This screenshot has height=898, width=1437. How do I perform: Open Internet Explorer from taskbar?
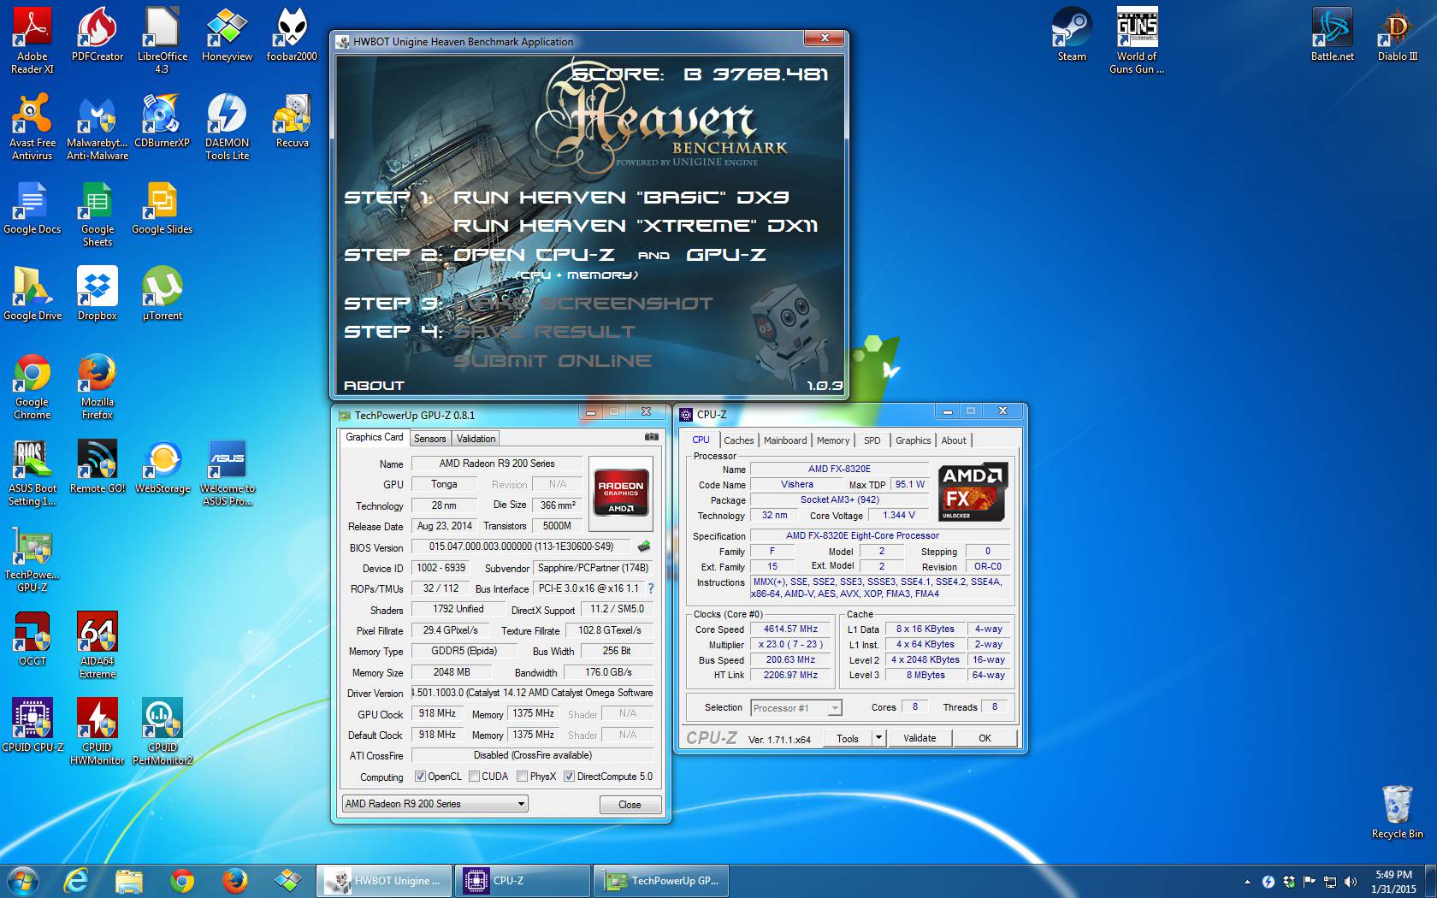coord(76,880)
